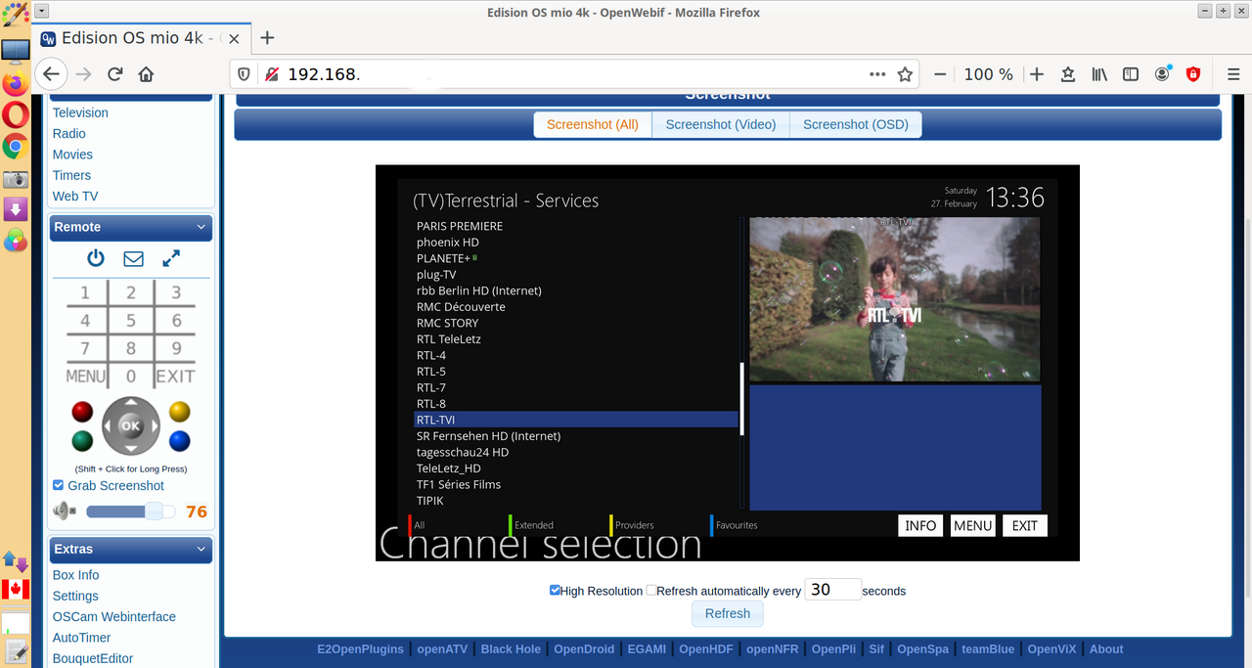Click the insecure connection lock icon
The height and width of the screenshot is (668, 1252).
[271, 74]
